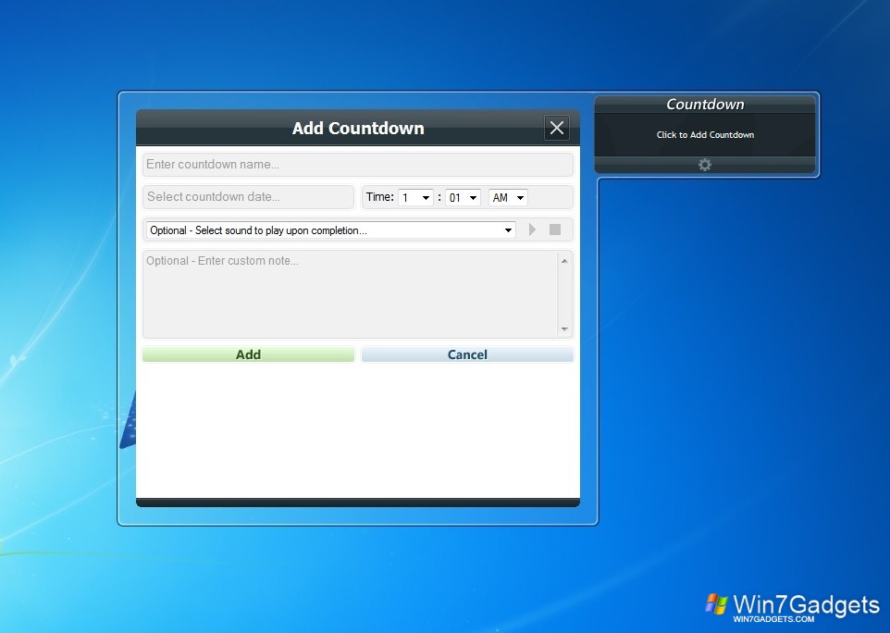Click the countdown name input field

358,164
